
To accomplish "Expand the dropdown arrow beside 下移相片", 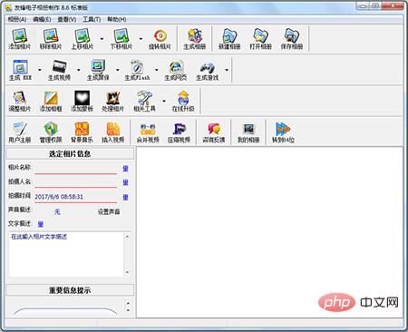I will [x=141, y=39].
